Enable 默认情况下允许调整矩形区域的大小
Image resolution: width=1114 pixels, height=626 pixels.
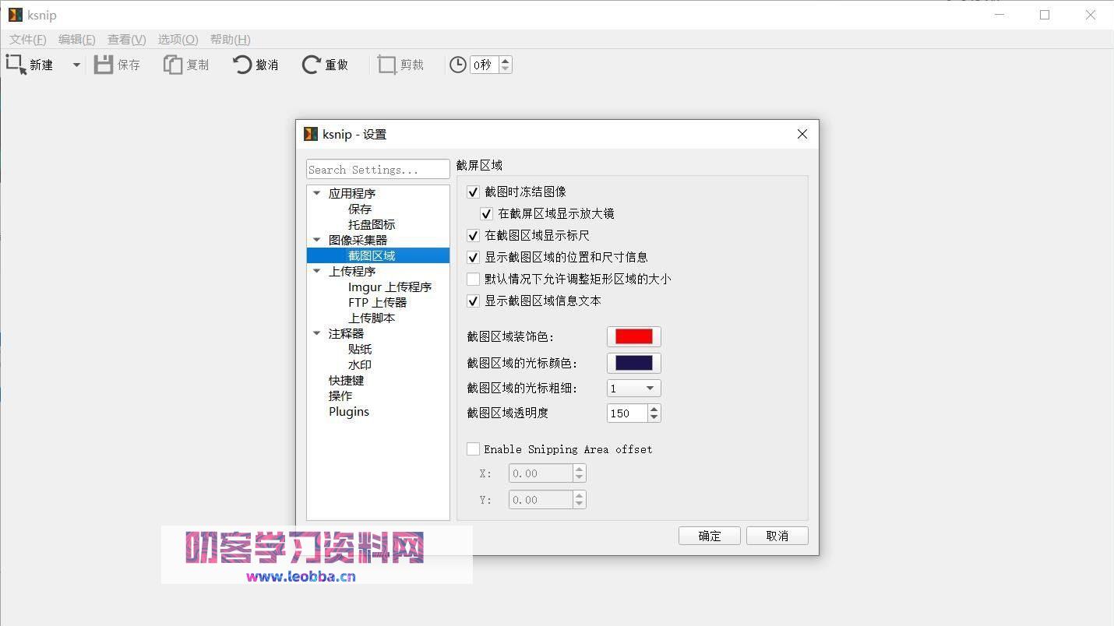pos(473,279)
